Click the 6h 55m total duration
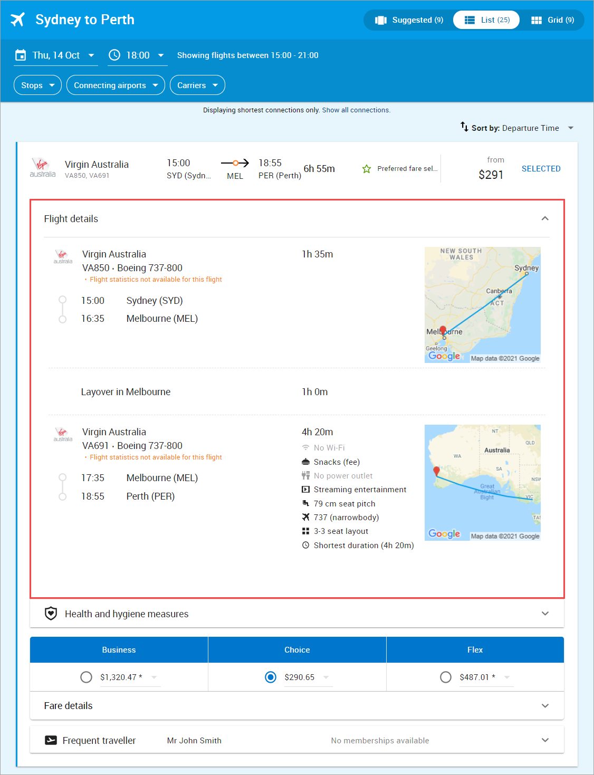 pyautogui.click(x=319, y=169)
